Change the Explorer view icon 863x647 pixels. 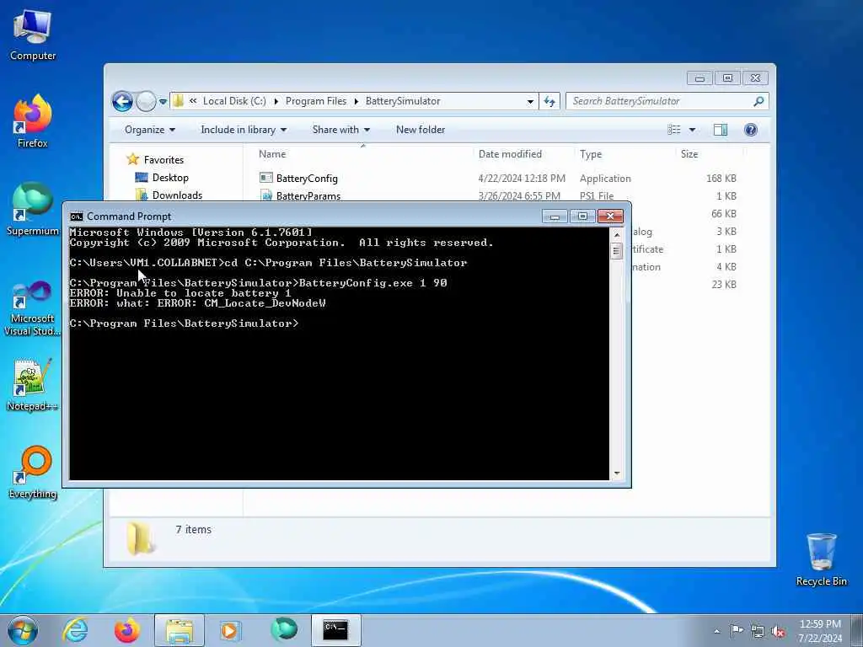pyautogui.click(x=674, y=130)
